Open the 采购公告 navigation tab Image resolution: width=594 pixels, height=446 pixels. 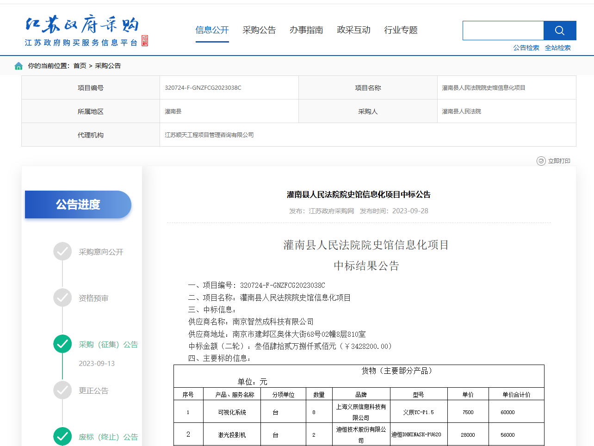coord(259,30)
